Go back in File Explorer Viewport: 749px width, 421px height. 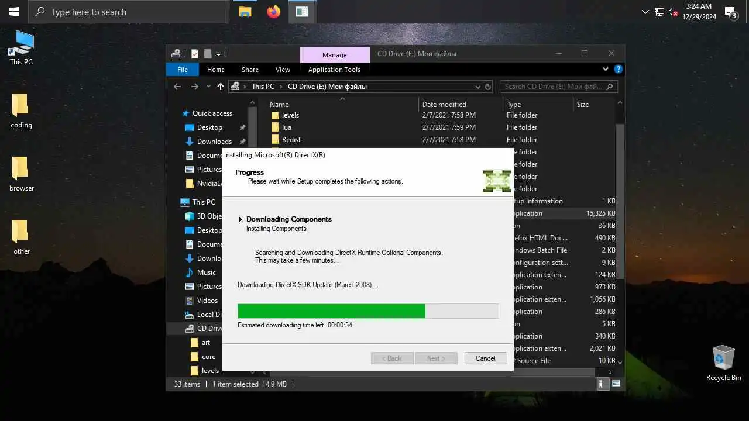[x=177, y=87]
